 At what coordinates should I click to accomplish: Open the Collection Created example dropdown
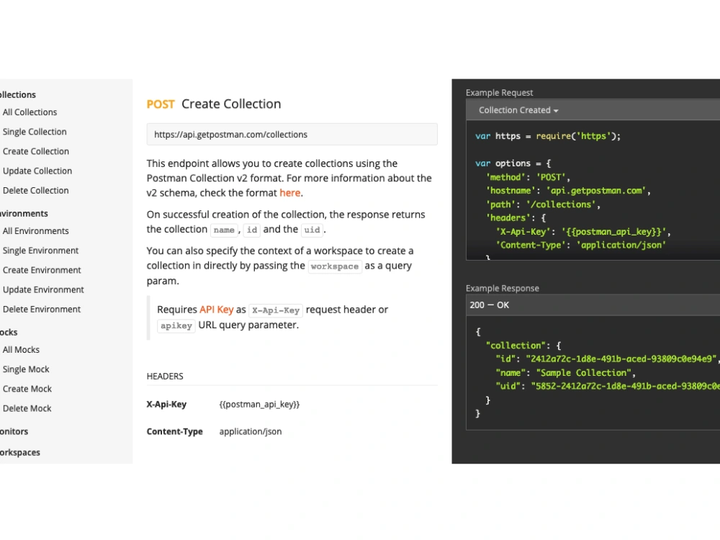point(518,110)
